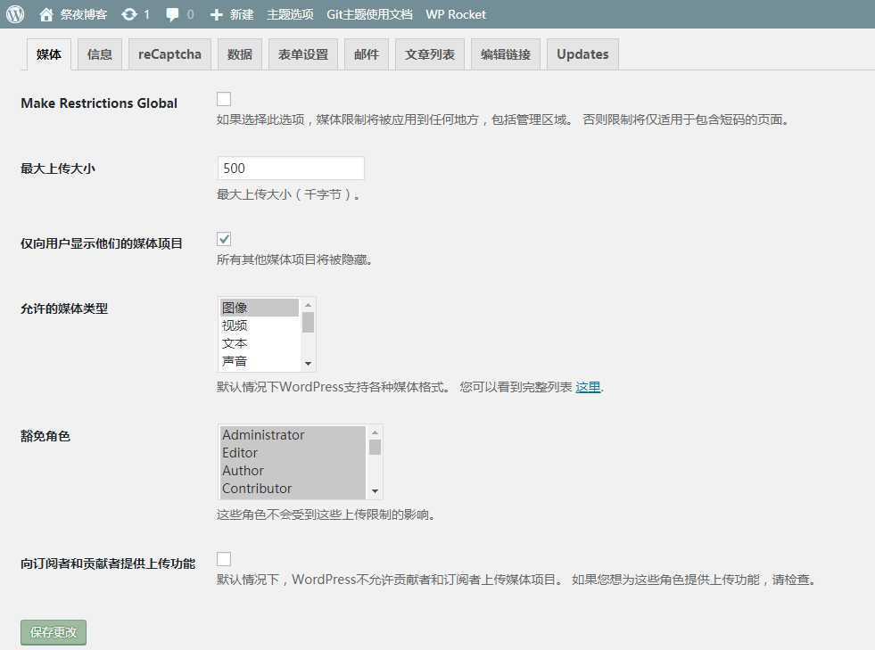Switch to the 信息 tab
This screenshot has width=875, height=650.
99,54
